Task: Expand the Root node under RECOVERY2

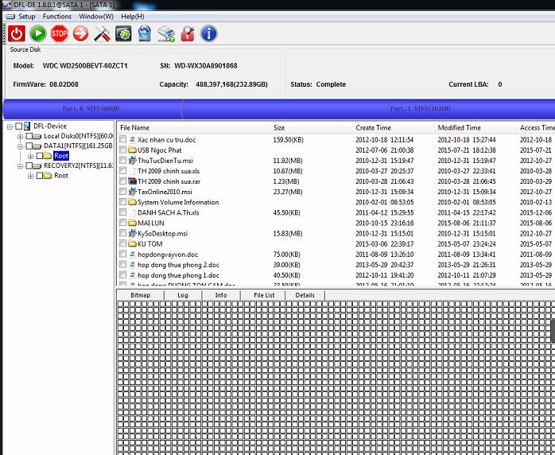Action: point(31,176)
